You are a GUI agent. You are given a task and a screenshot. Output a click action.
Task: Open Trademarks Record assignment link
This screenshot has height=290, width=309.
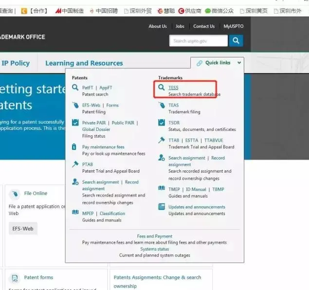click(197, 161)
